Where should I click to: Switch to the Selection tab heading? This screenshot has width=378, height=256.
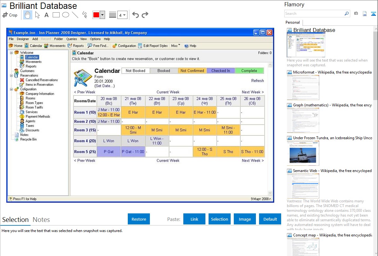pyautogui.click(x=15, y=220)
